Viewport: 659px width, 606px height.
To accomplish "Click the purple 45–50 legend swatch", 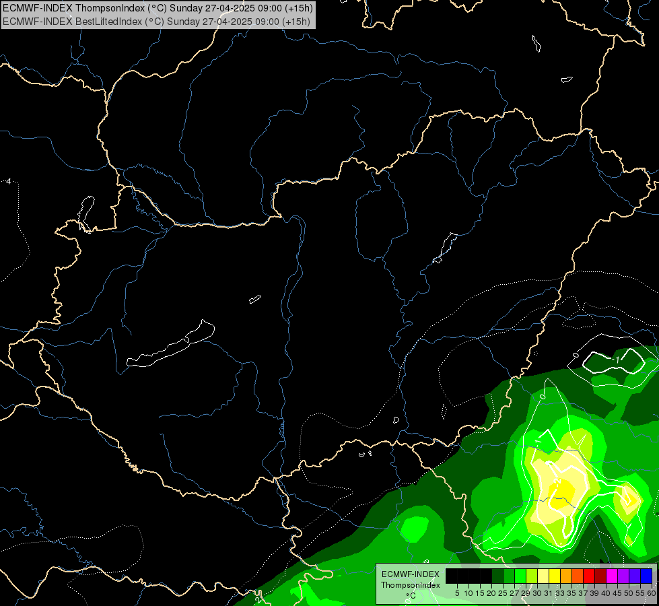I will pos(623,576).
